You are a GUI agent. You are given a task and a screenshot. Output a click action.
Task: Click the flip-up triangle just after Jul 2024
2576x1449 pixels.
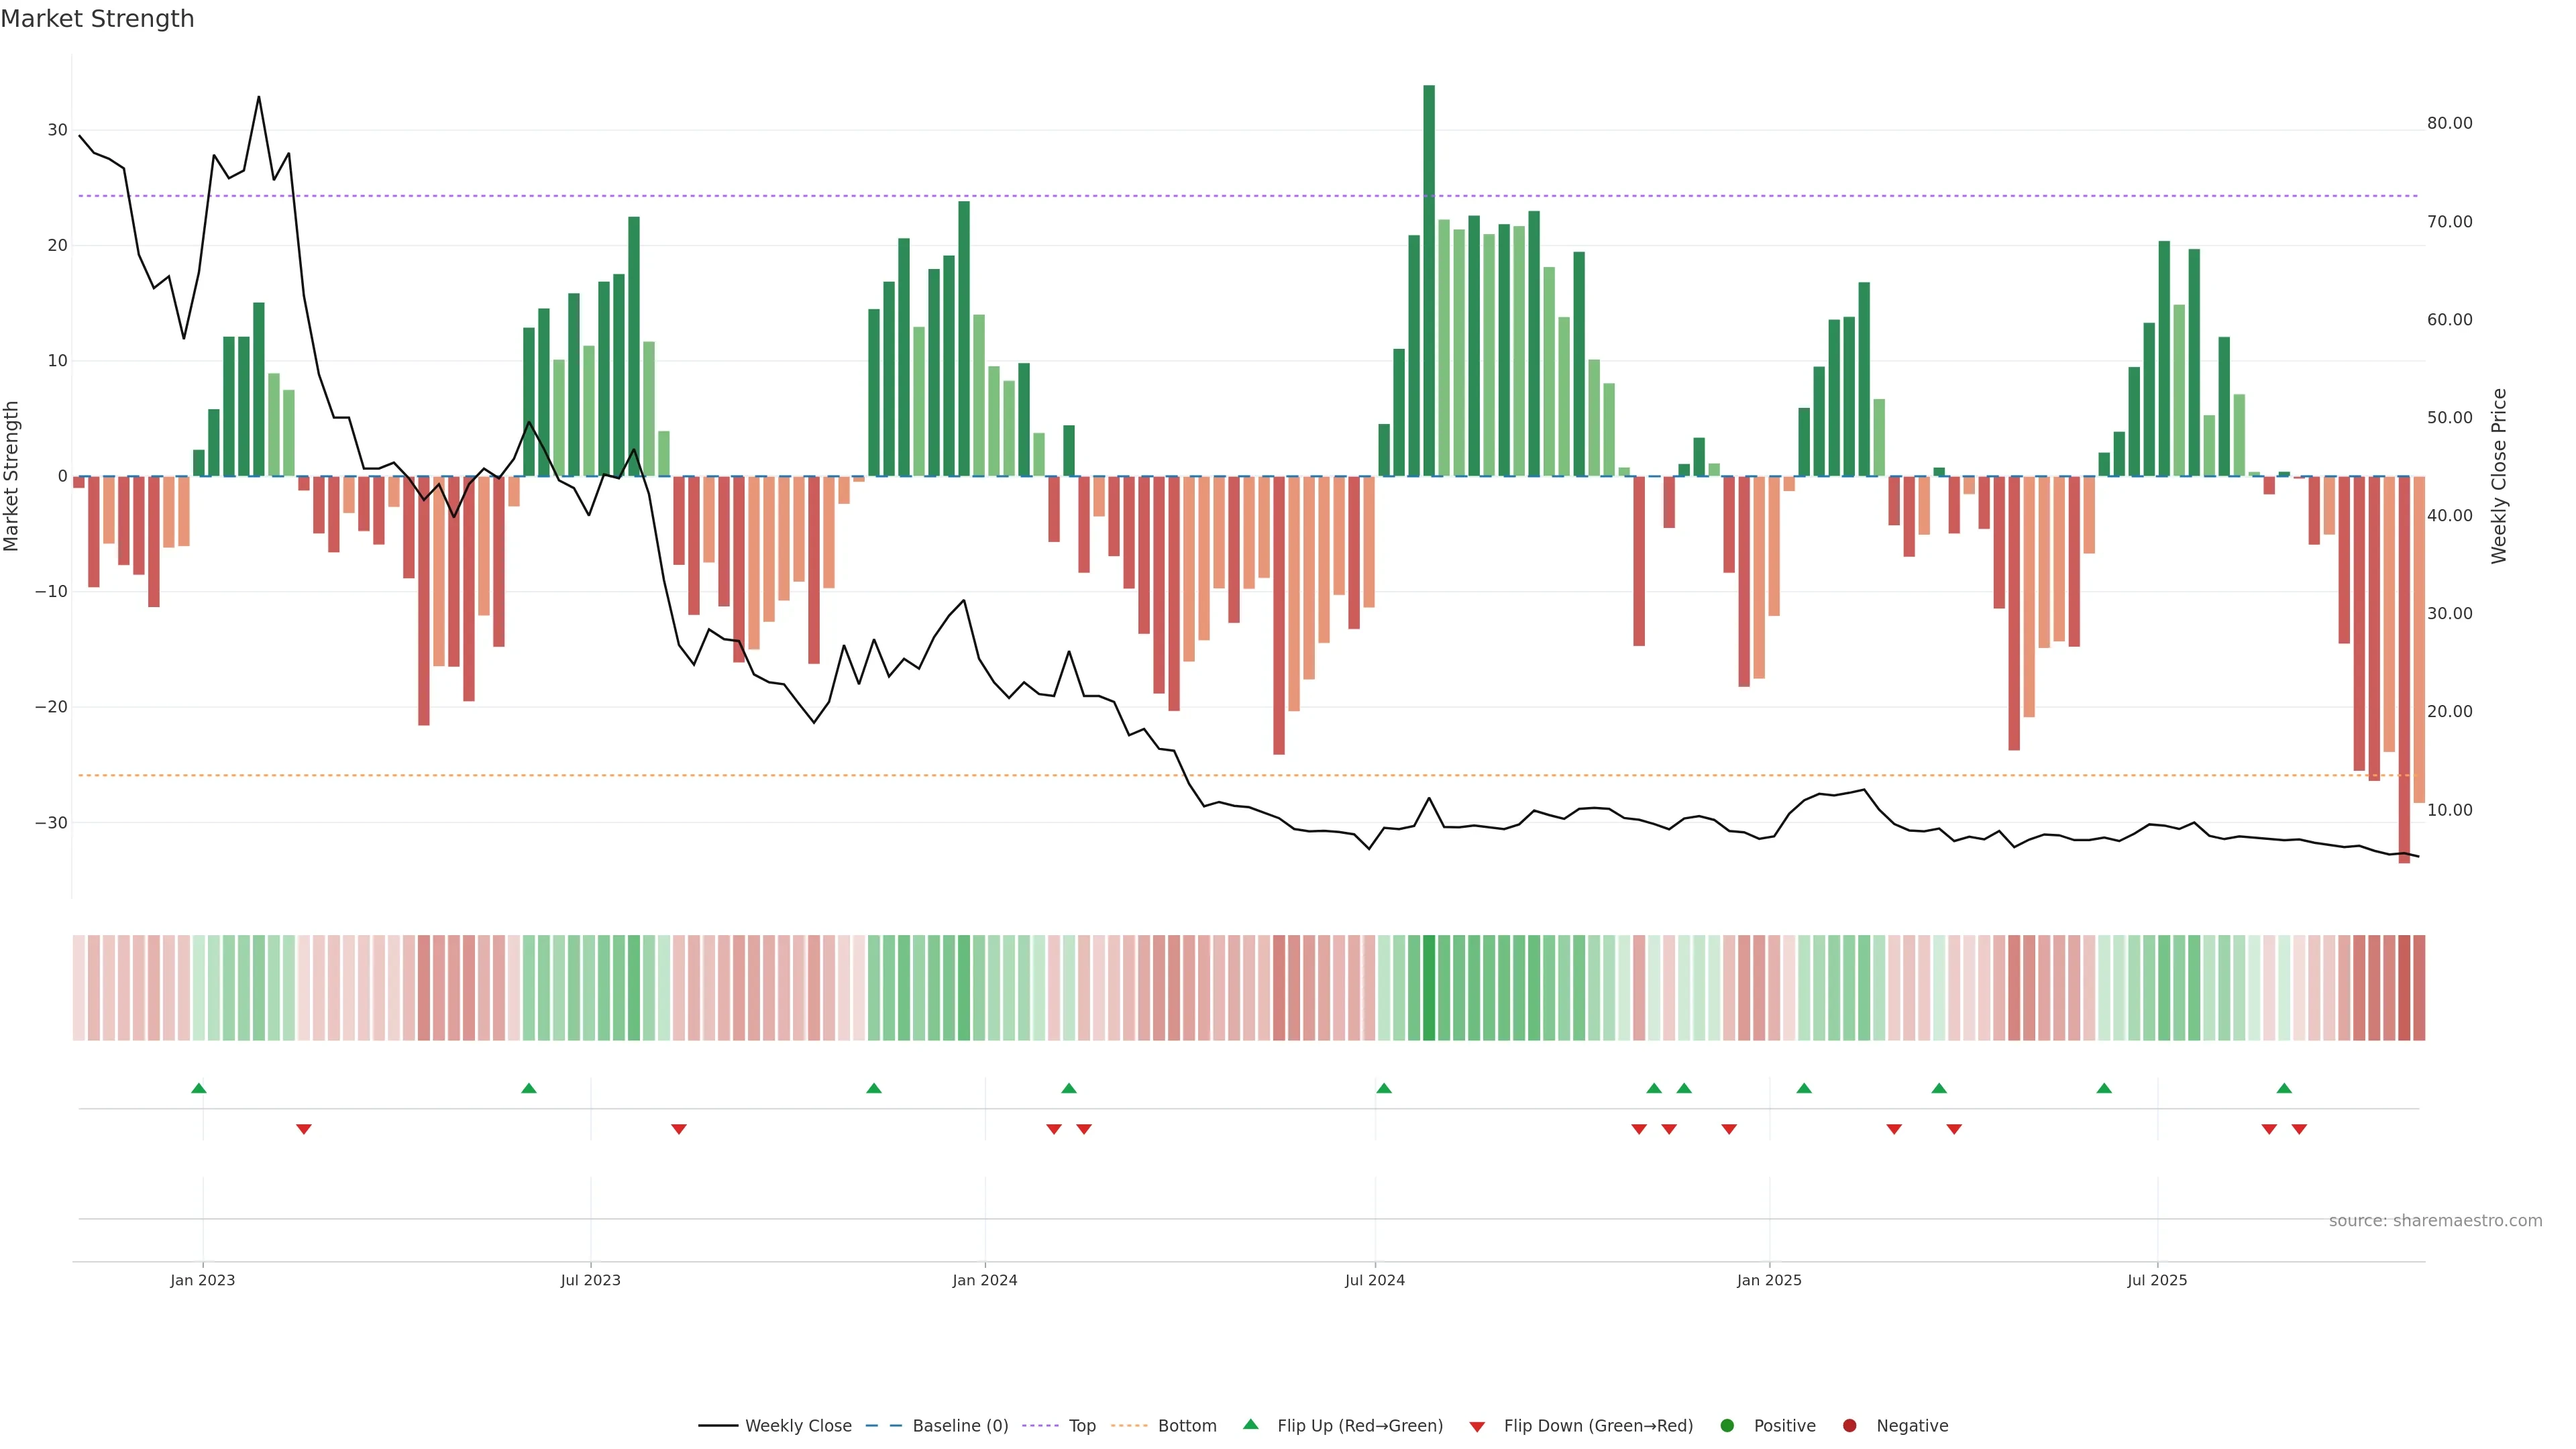[x=1384, y=1088]
